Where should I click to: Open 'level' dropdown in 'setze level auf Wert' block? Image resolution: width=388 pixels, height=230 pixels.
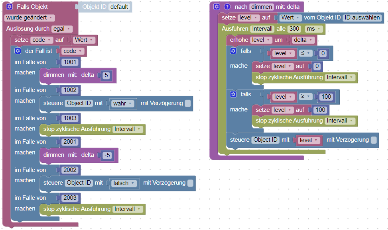(249, 18)
